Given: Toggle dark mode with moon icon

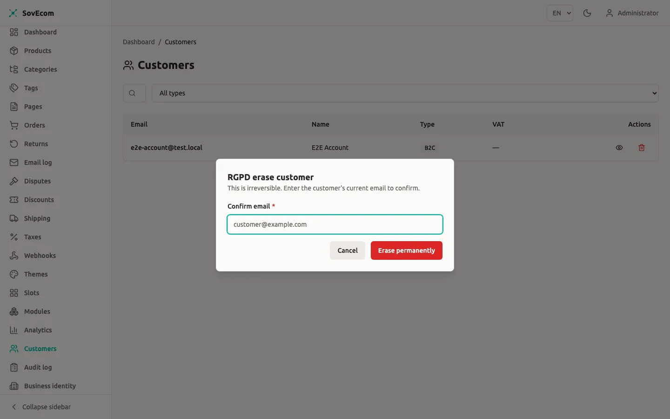Looking at the screenshot, I should point(587,13).
